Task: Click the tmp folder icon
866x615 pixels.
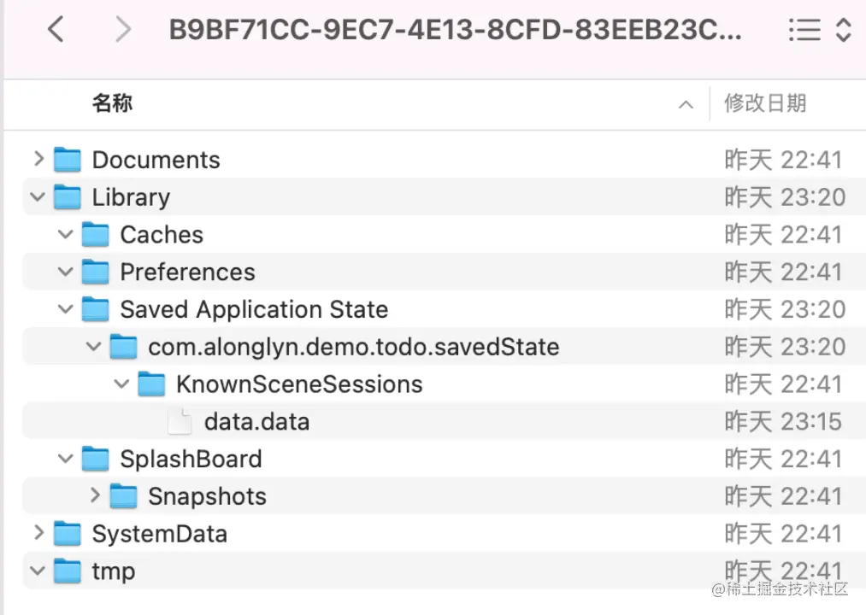Action: (68, 571)
